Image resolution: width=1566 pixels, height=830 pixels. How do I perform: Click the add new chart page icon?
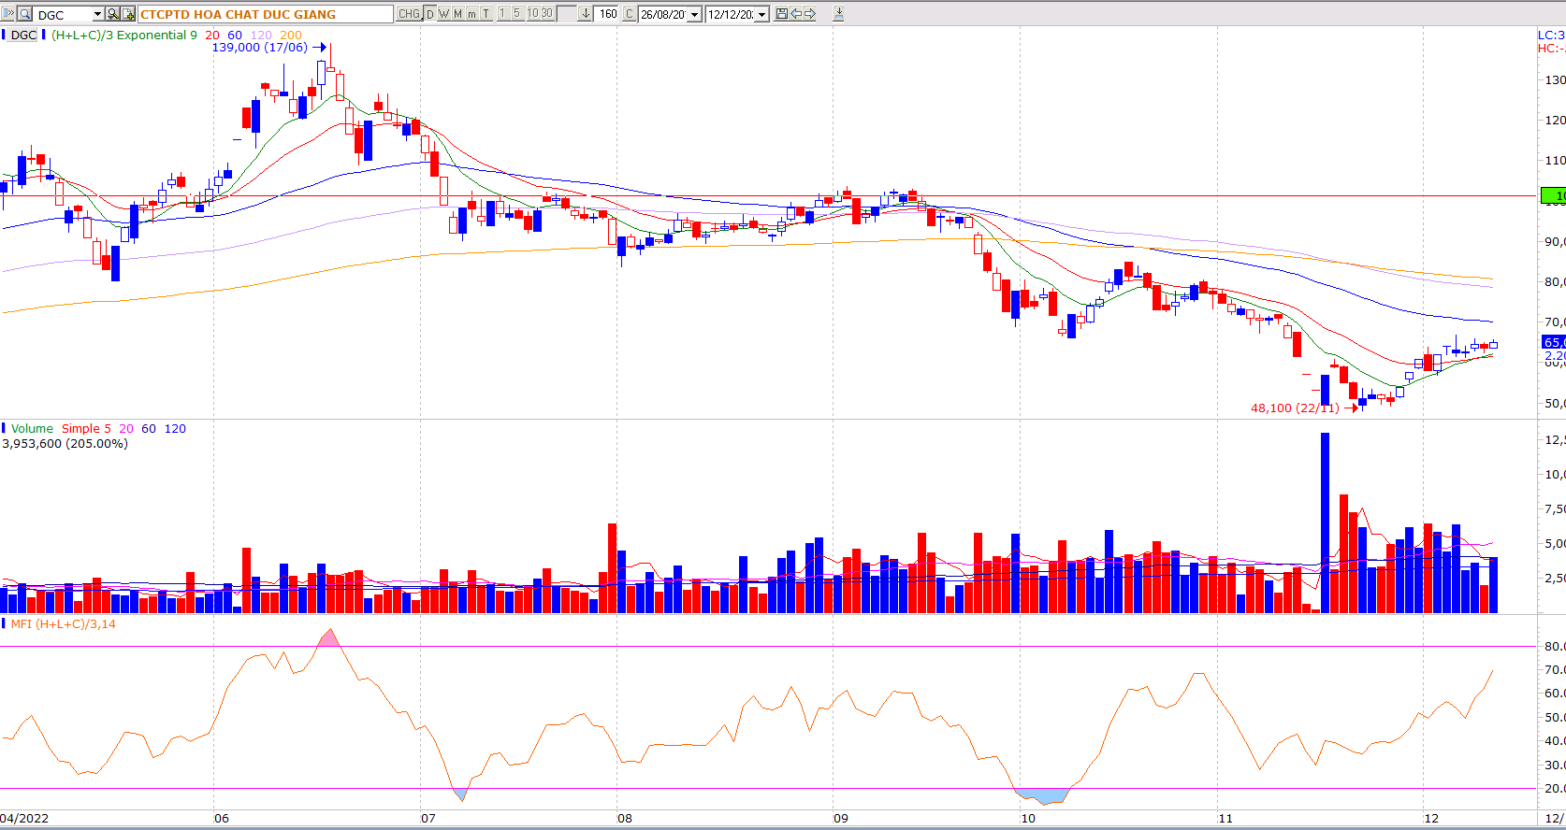tap(127, 14)
